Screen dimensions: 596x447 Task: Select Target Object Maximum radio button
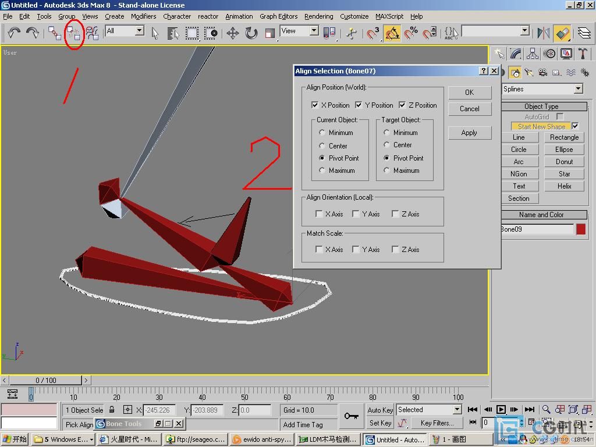(386, 171)
